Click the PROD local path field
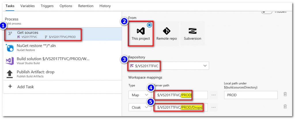The image size is (295, 119). pos(251,95)
